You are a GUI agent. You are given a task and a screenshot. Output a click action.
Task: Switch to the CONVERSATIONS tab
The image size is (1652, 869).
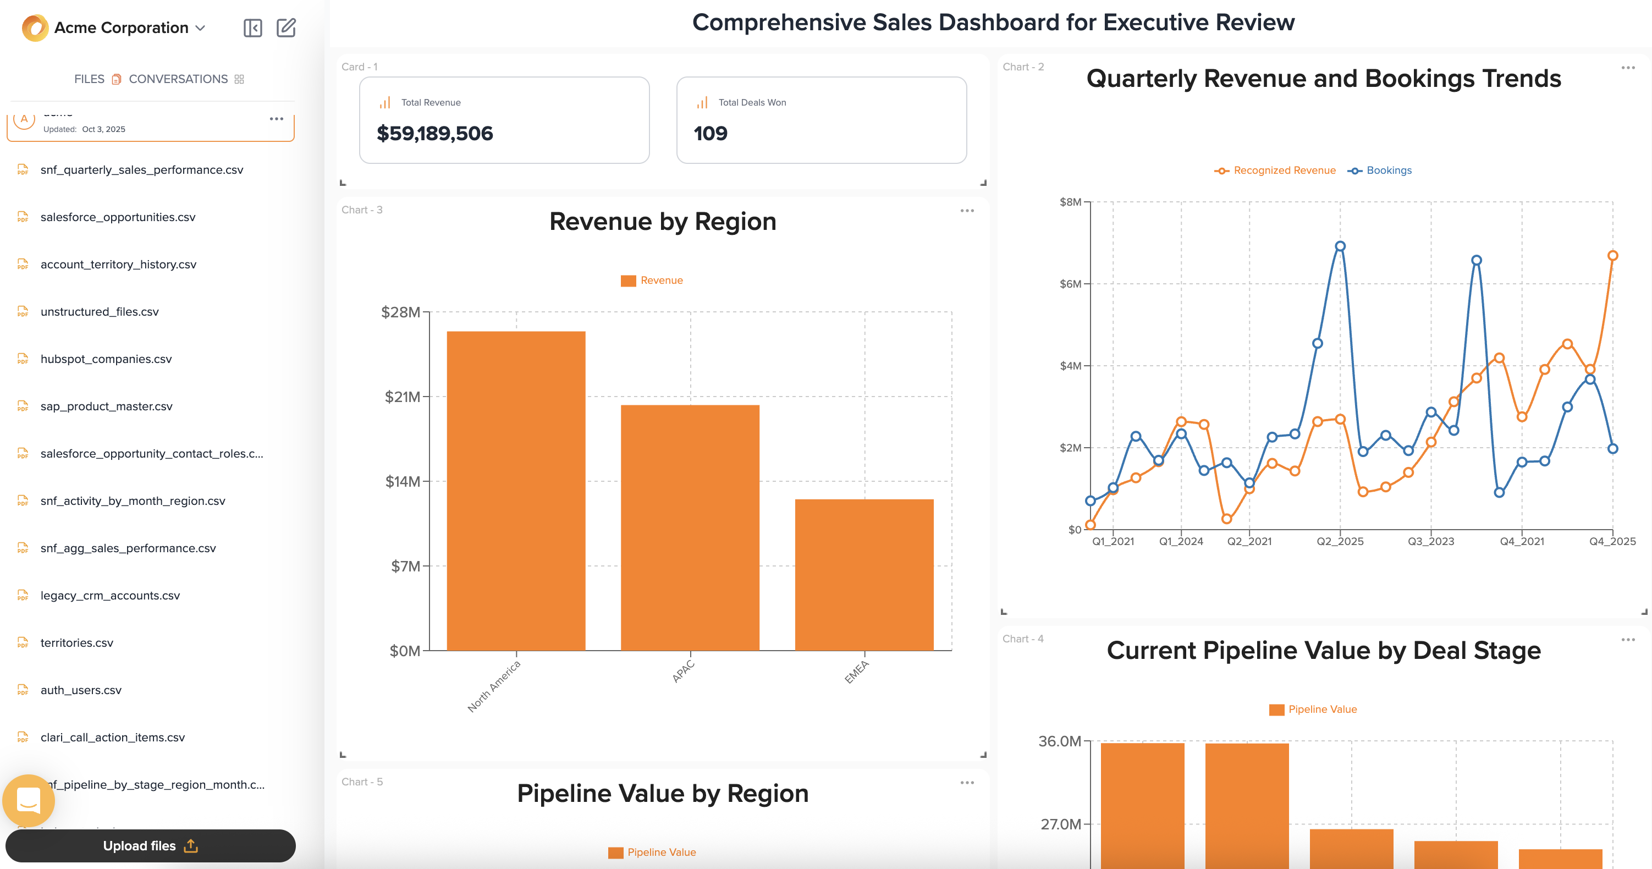(x=178, y=79)
